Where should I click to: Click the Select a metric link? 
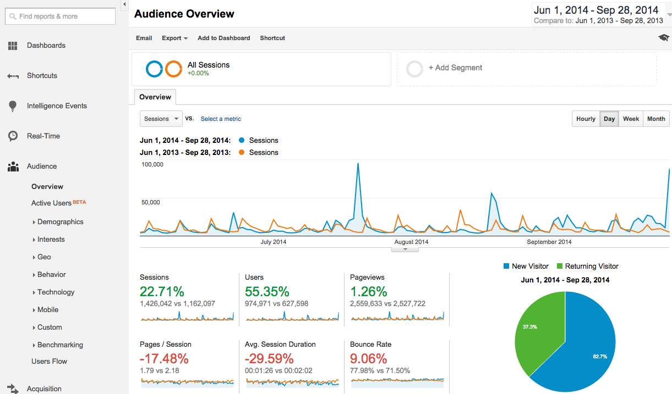[220, 119]
